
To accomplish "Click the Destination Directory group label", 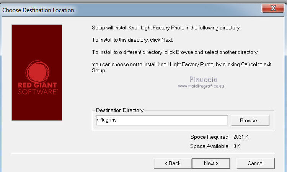I will (120, 110).
